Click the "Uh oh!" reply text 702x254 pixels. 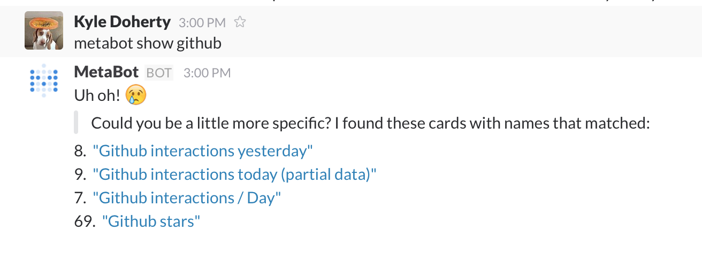pos(98,96)
